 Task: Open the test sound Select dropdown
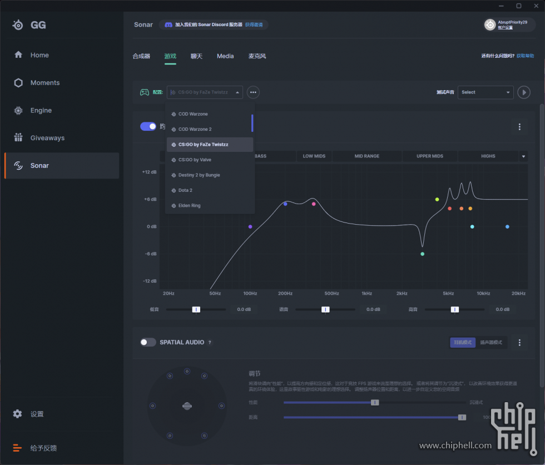point(485,92)
